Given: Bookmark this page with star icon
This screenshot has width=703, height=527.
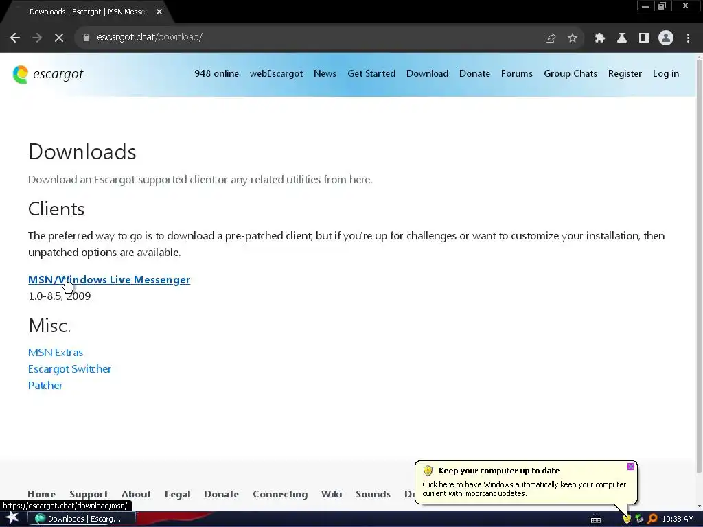Looking at the screenshot, I should pyautogui.click(x=572, y=38).
